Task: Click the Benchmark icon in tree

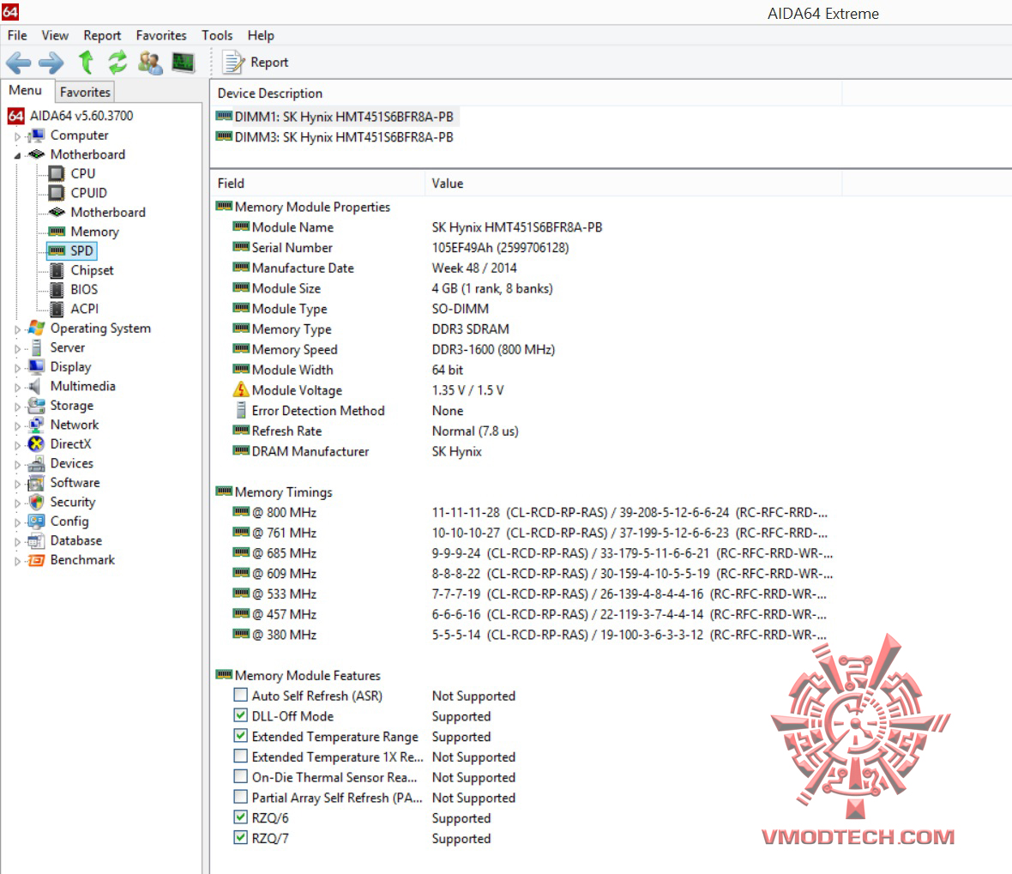Action: (x=36, y=560)
